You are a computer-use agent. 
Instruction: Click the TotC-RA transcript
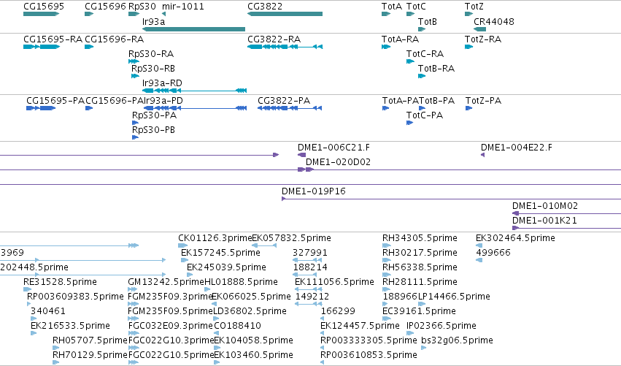(410, 61)
